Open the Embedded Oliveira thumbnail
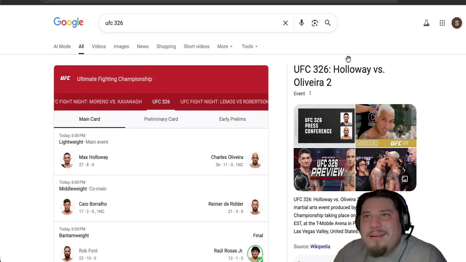This screenshot has width=466, height=262. click(x=386, y=126)
